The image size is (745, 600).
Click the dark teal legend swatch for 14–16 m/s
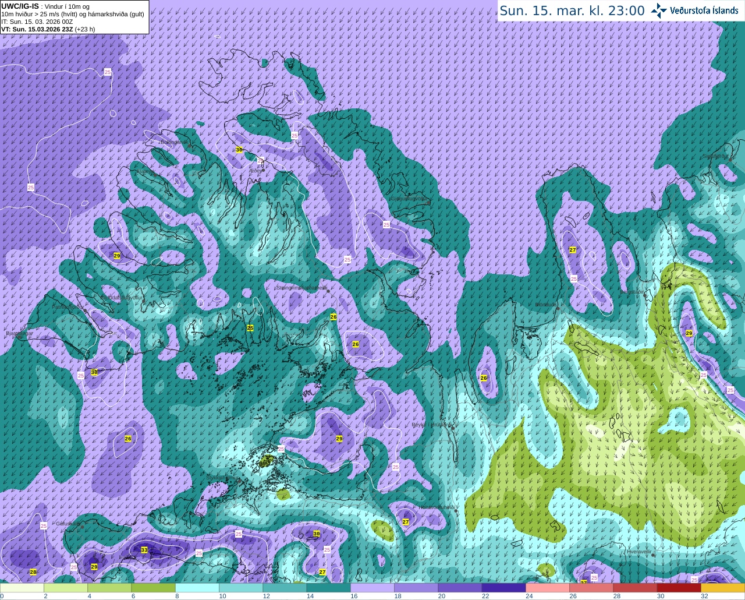pos(329,588)
